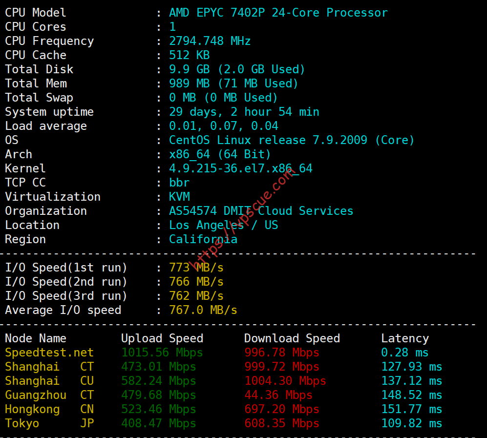Click Shanghai CU download speed 1004.30 Mbps
Screen dimensions: 487x438
[285, 381]
